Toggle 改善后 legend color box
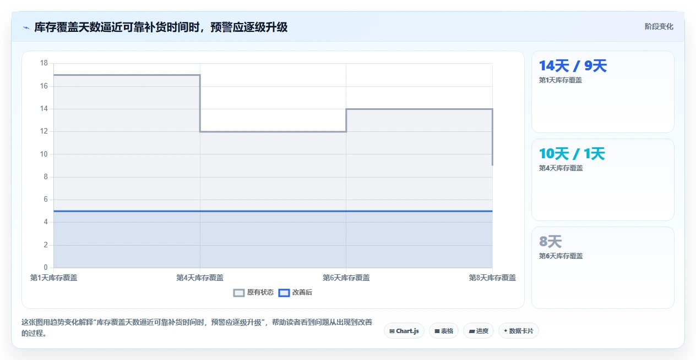696x360 pixels. [284, 292]
